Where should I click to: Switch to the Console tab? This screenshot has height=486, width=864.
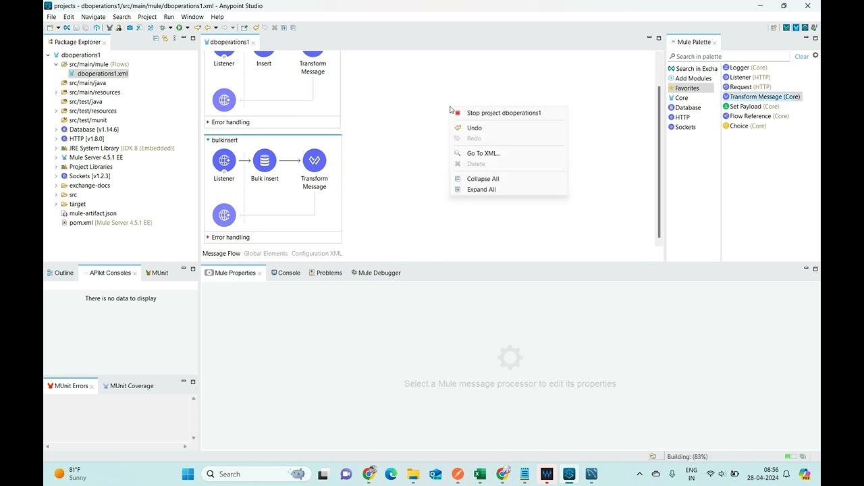click(x=286, y=273)
